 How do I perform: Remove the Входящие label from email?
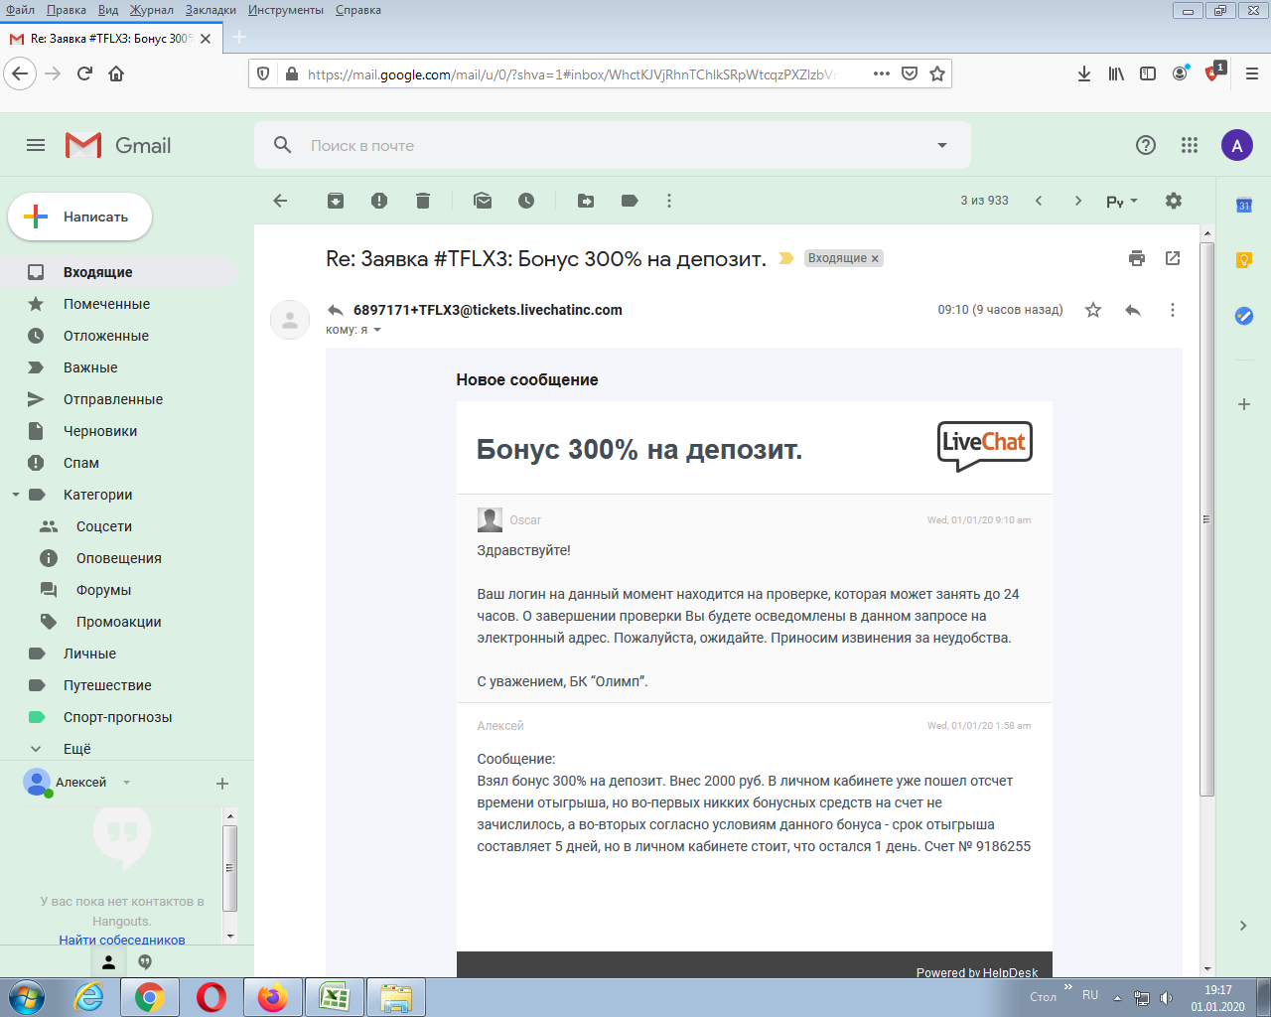(875, 259)
